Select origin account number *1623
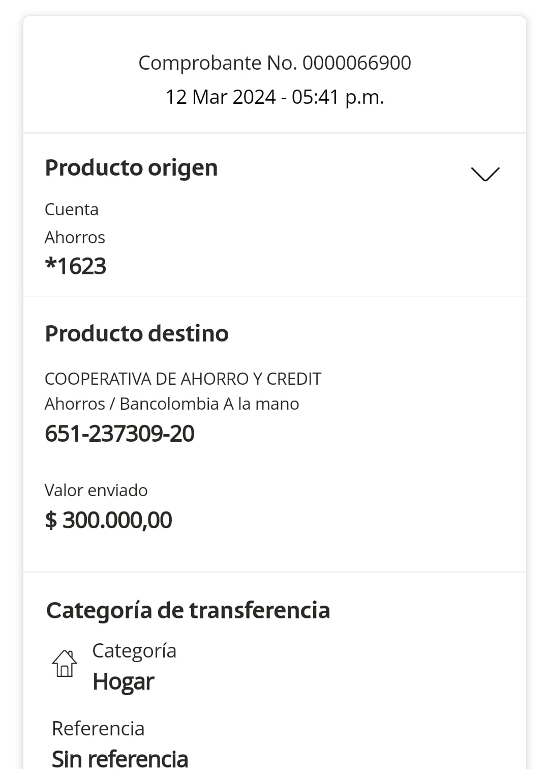Screen dimensions: 549x769 click(76, 266)
